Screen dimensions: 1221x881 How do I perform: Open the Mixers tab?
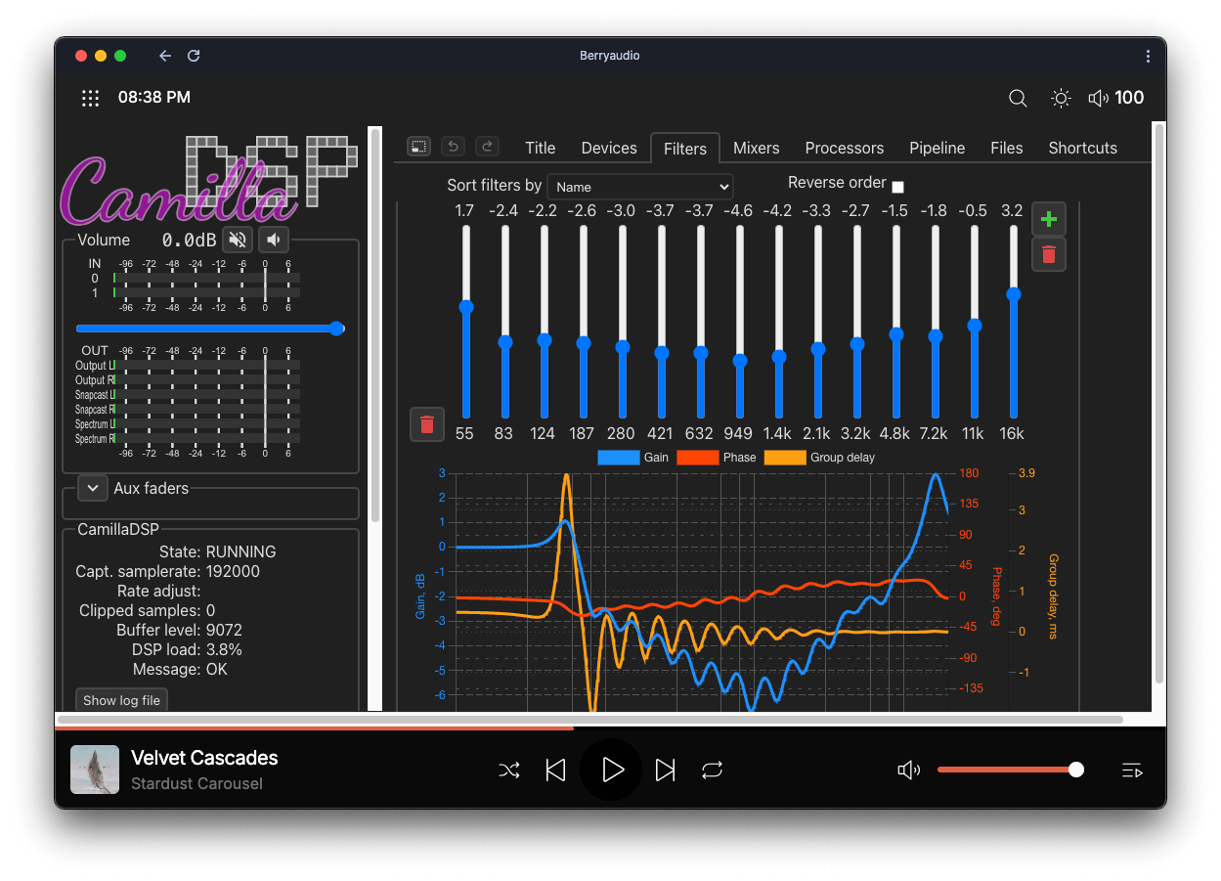click(x=756, y=148)
